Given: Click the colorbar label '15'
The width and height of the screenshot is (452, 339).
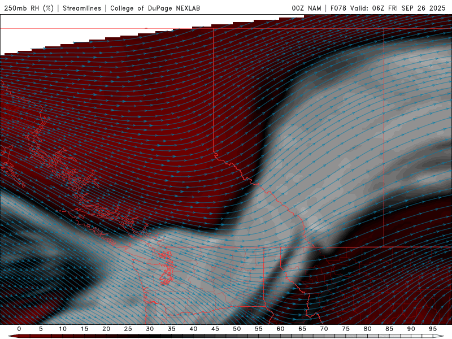Looking at the screenshot, I should [84, 329].
